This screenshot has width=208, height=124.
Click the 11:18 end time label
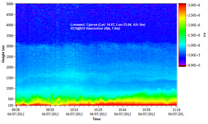[x=176, y=110]
